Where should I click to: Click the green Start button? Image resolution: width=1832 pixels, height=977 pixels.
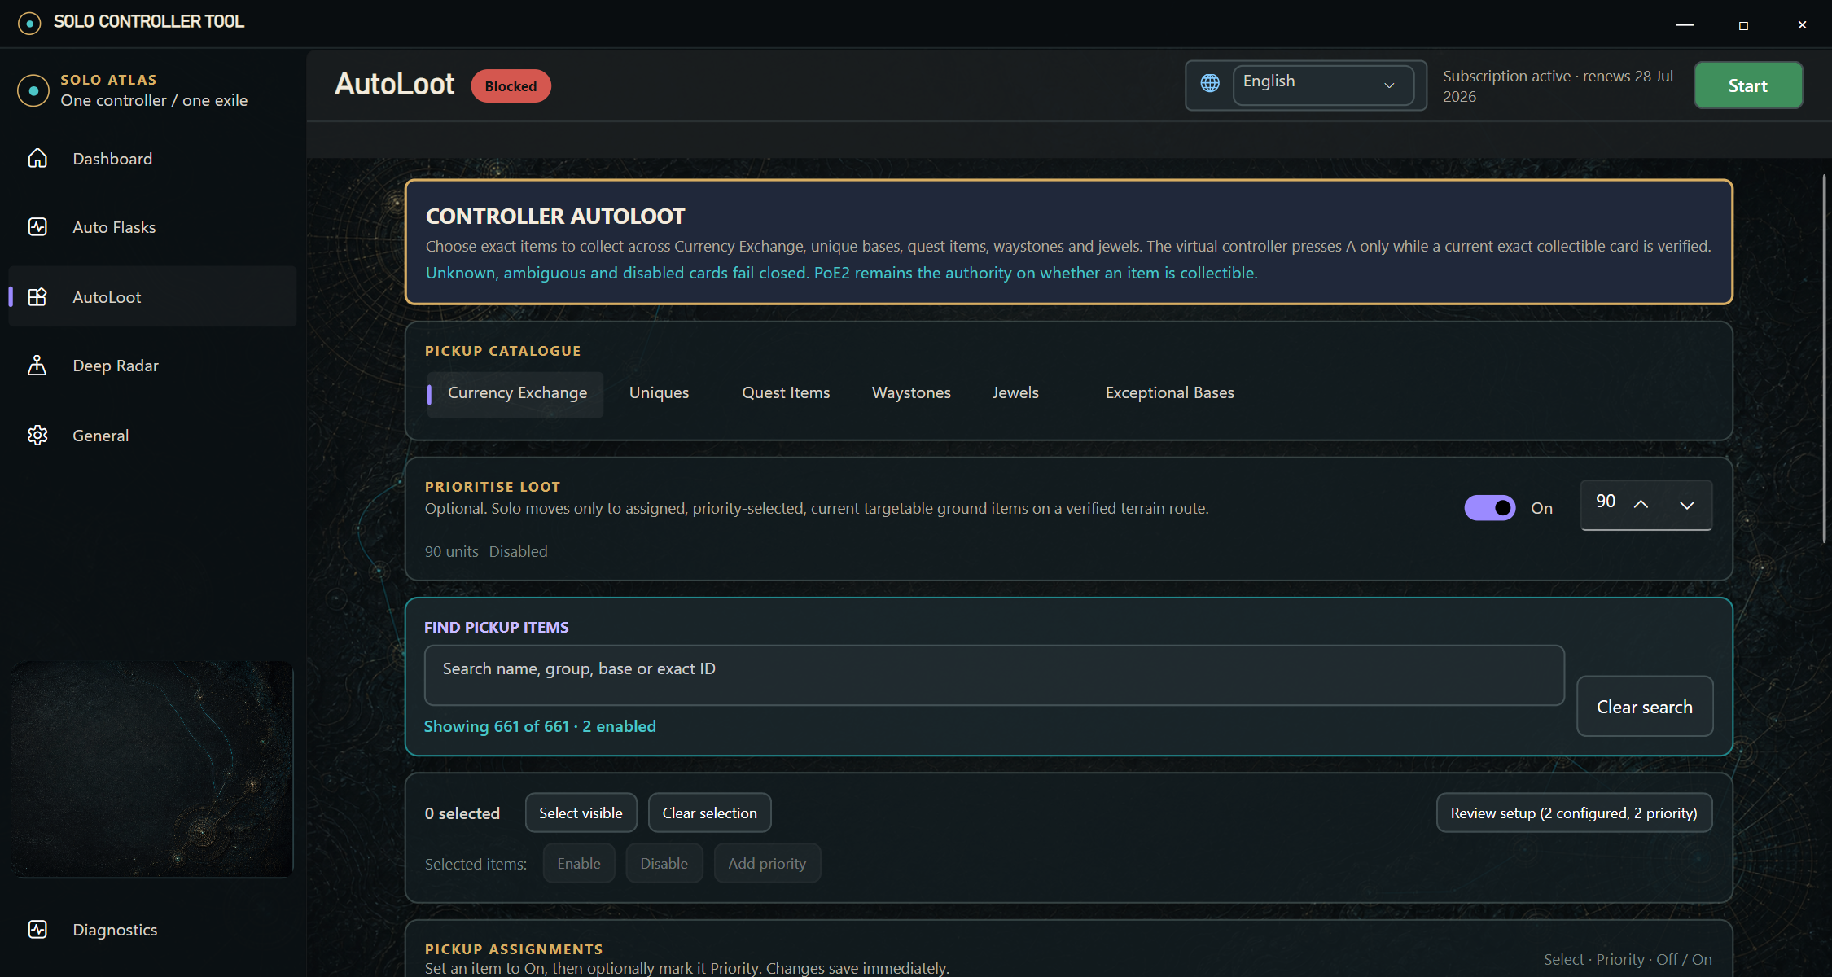click(x=1748, y=85)
